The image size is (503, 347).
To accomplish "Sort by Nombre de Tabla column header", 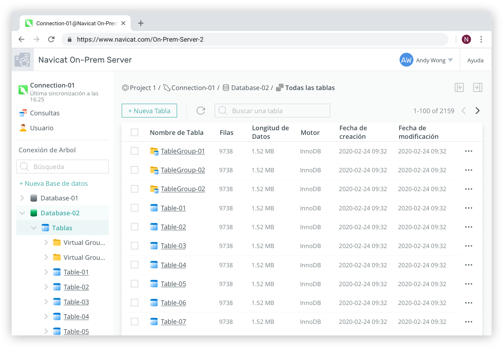I will pos(177,133).
